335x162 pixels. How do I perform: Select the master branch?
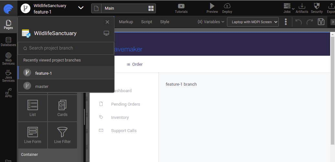(42, 86)
